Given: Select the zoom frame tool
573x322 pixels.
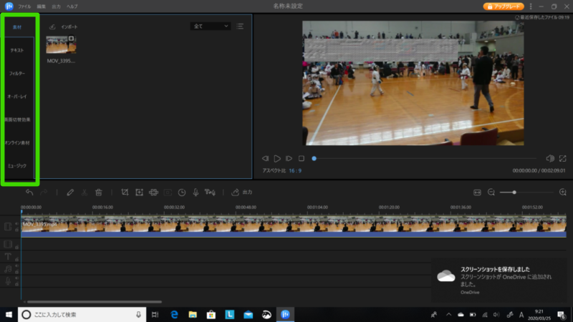Looking at the screenshot, I should (139, 192).
